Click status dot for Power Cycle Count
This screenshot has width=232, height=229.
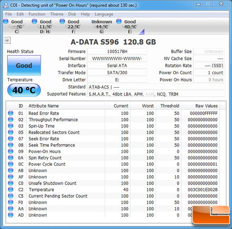[11, 164]
